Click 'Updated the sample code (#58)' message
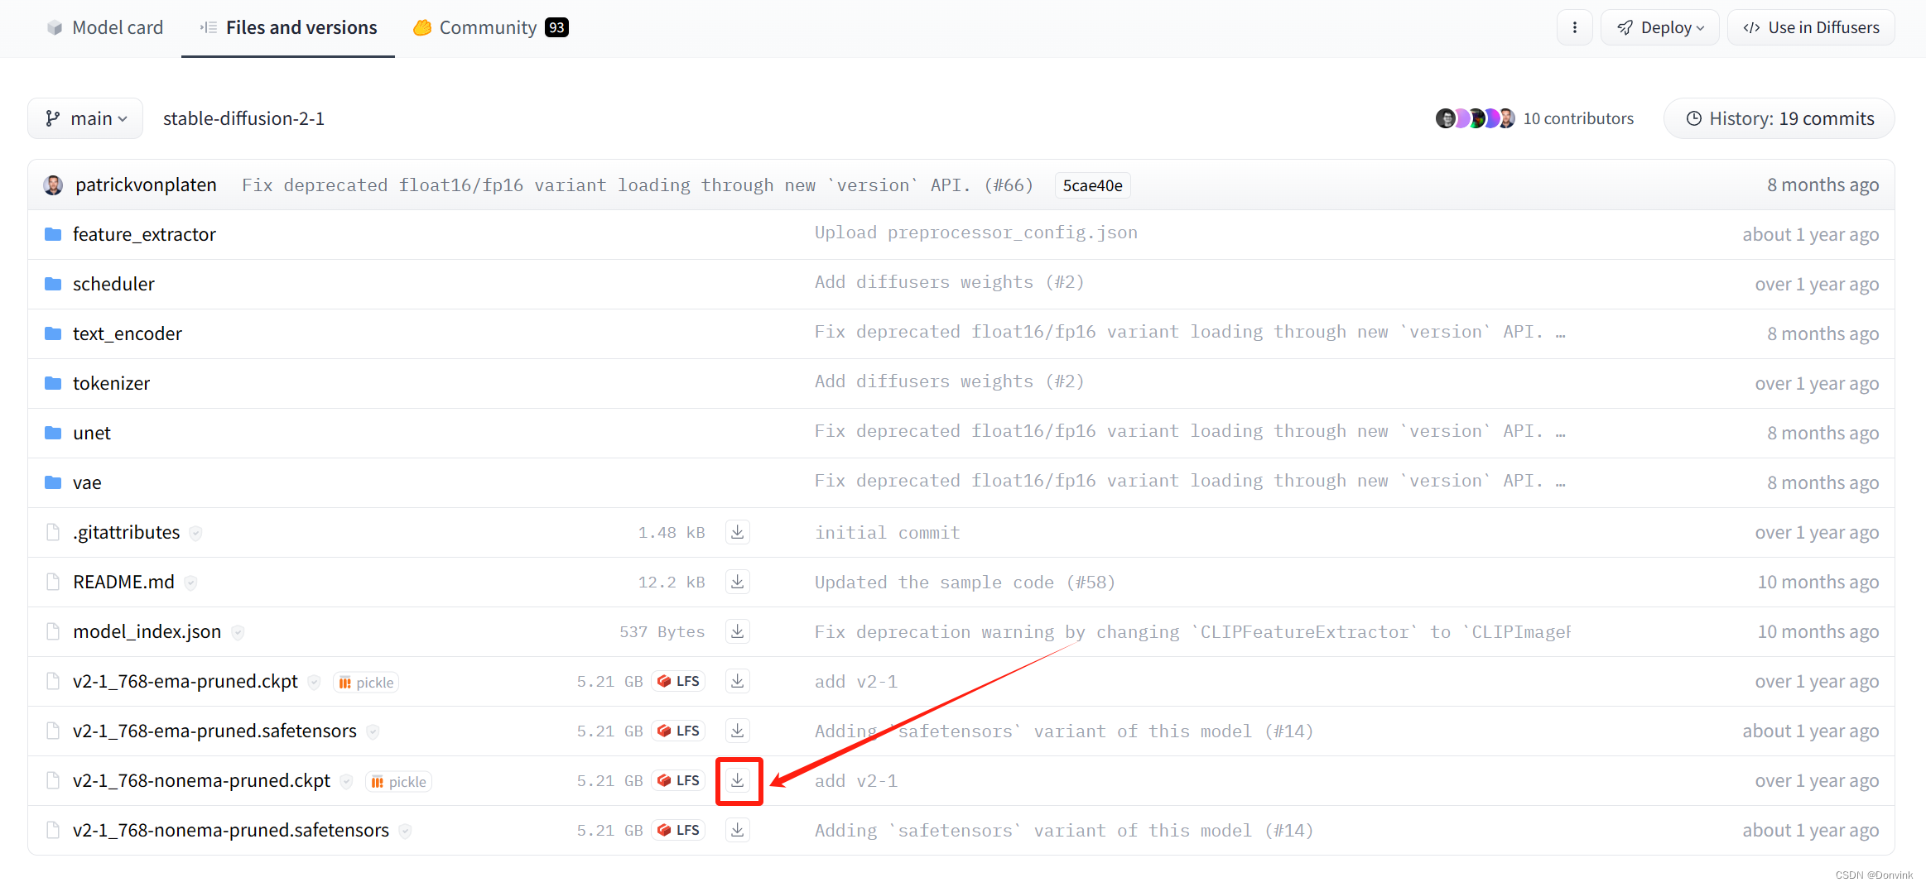 click(965, 583)
